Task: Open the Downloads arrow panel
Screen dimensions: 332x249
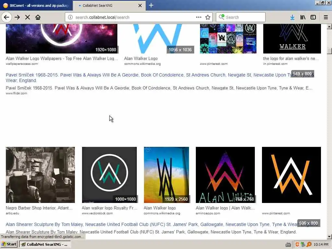Action: [292, 18]
